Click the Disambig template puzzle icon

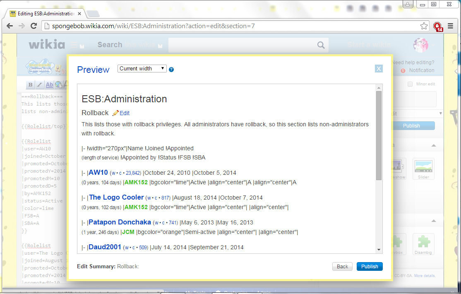[423, 244]
